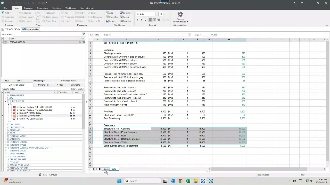Switch to the Revisions ribbon tab
This screenshot has height=185, width=330.
(56, 8)
